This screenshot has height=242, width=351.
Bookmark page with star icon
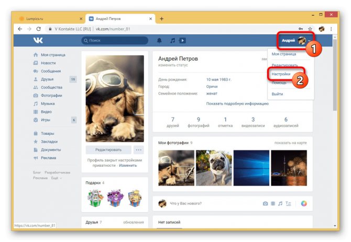coord(310,29)
